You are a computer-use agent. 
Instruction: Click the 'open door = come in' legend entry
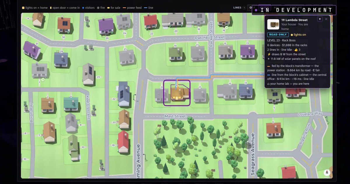(x=65, y=8)
